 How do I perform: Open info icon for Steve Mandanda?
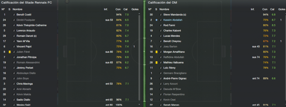161,14
